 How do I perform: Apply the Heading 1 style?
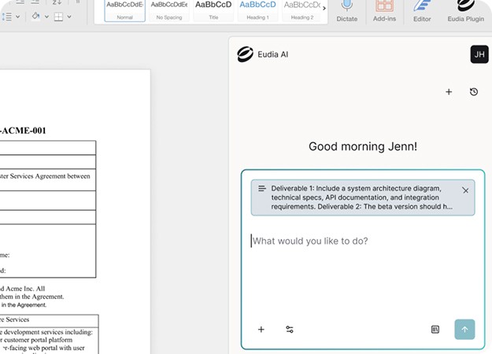257,10
